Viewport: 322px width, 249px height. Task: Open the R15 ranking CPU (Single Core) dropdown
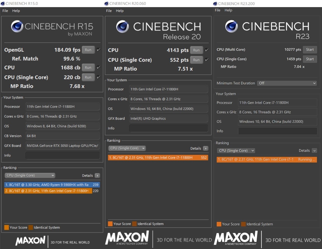click(x=30, y=175)
